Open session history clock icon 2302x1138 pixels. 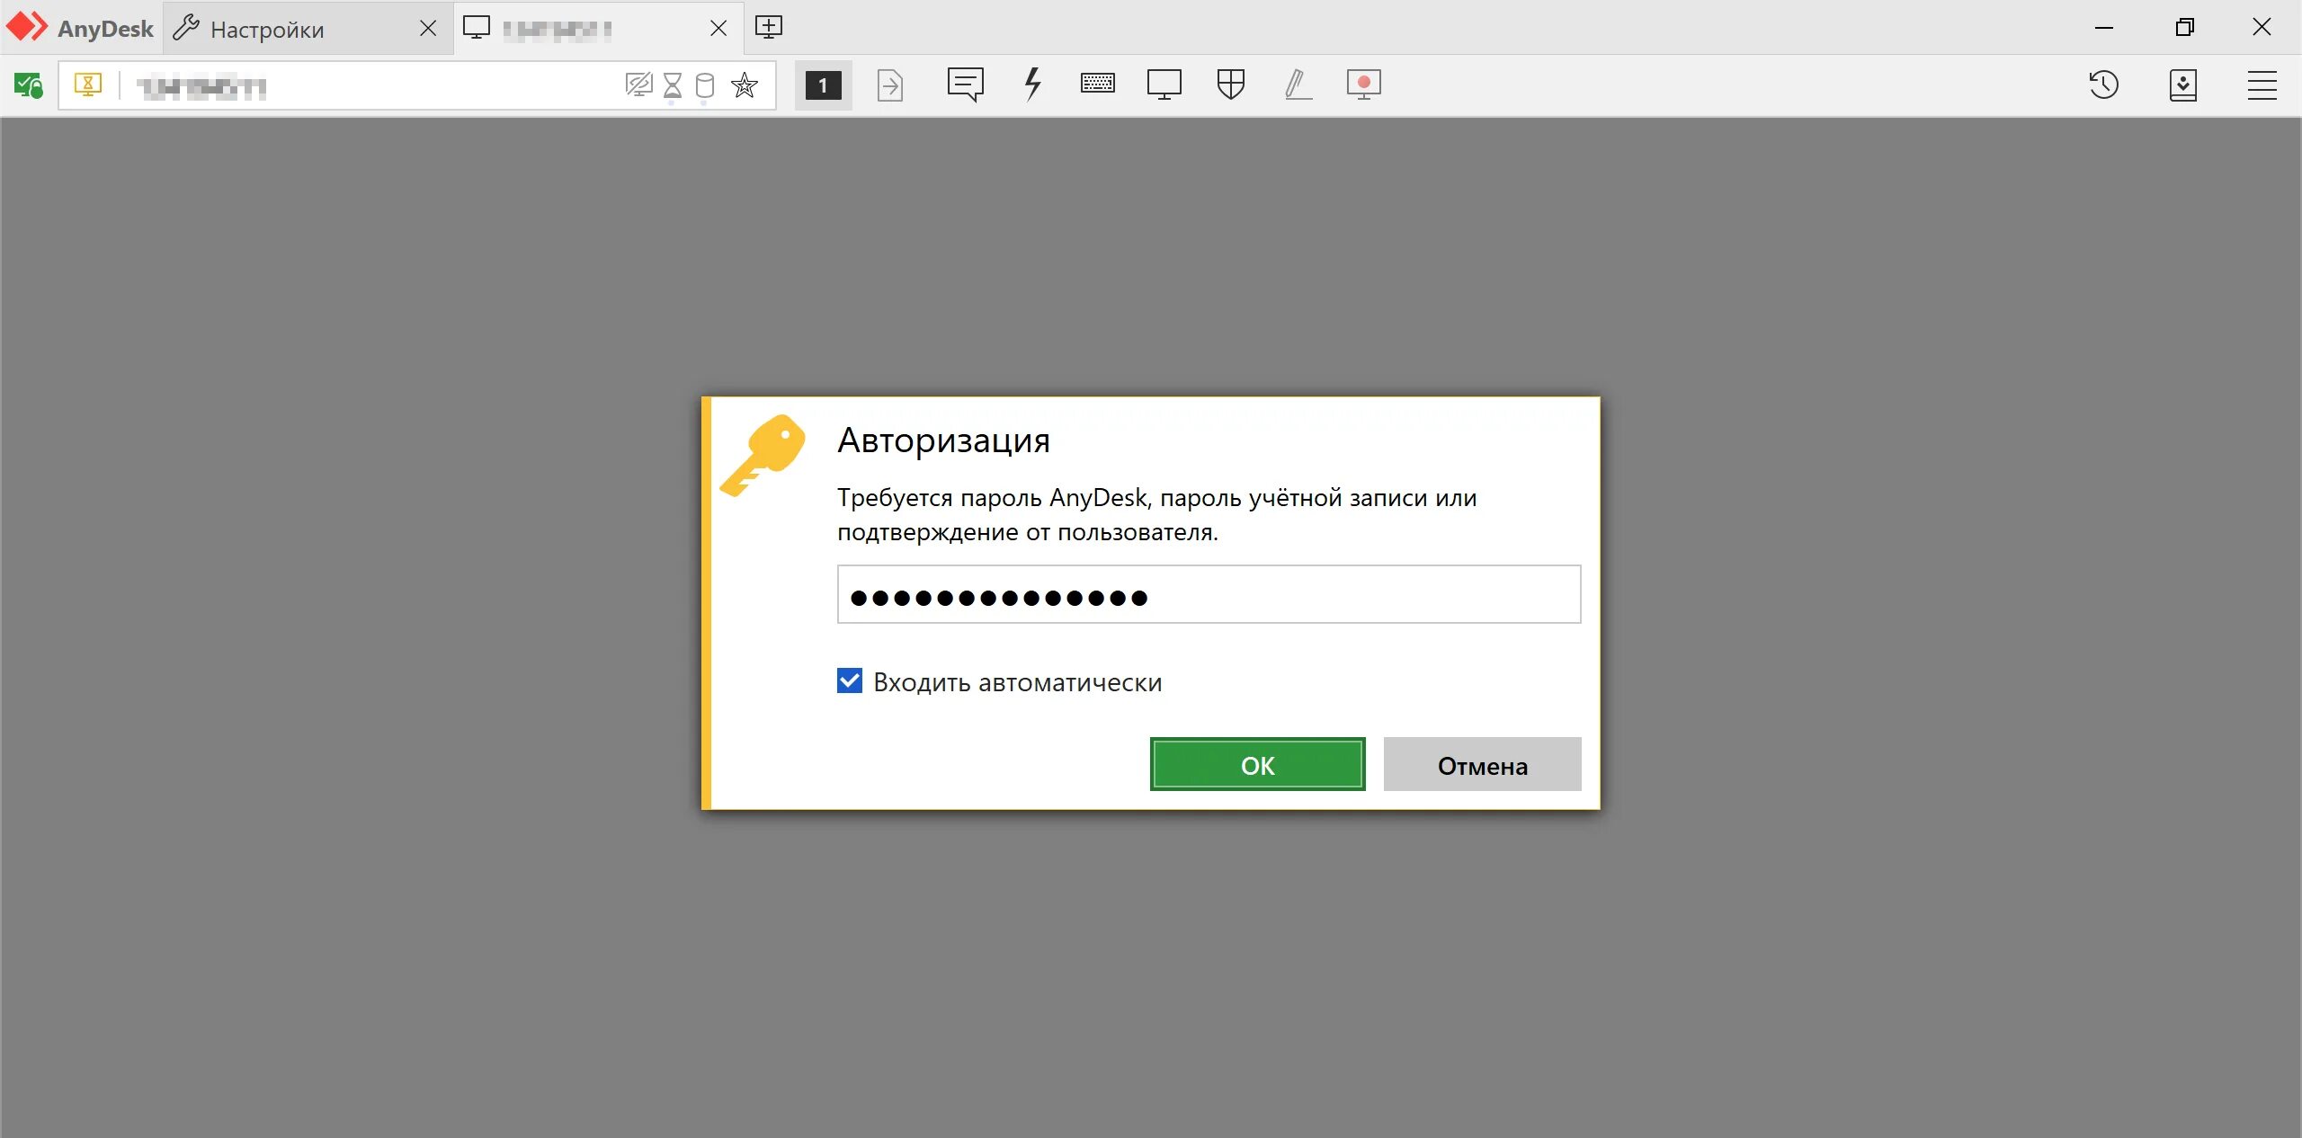tap(2104, 84)
